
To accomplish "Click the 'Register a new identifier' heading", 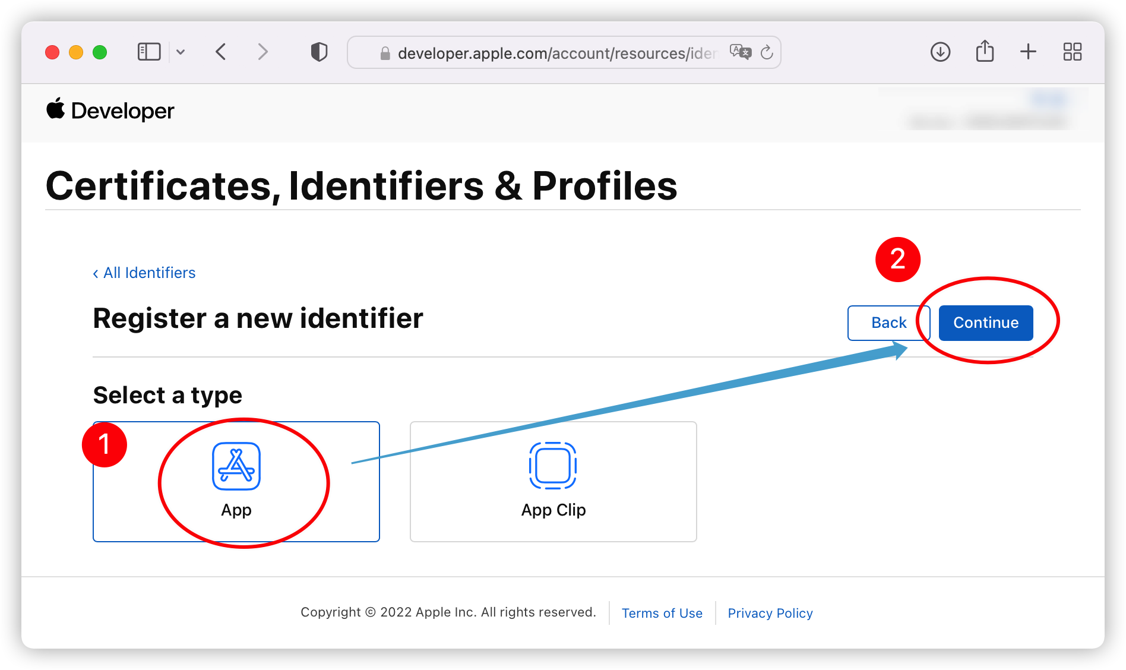I will point(258,318).
